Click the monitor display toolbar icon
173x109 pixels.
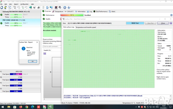pos(56,8)
